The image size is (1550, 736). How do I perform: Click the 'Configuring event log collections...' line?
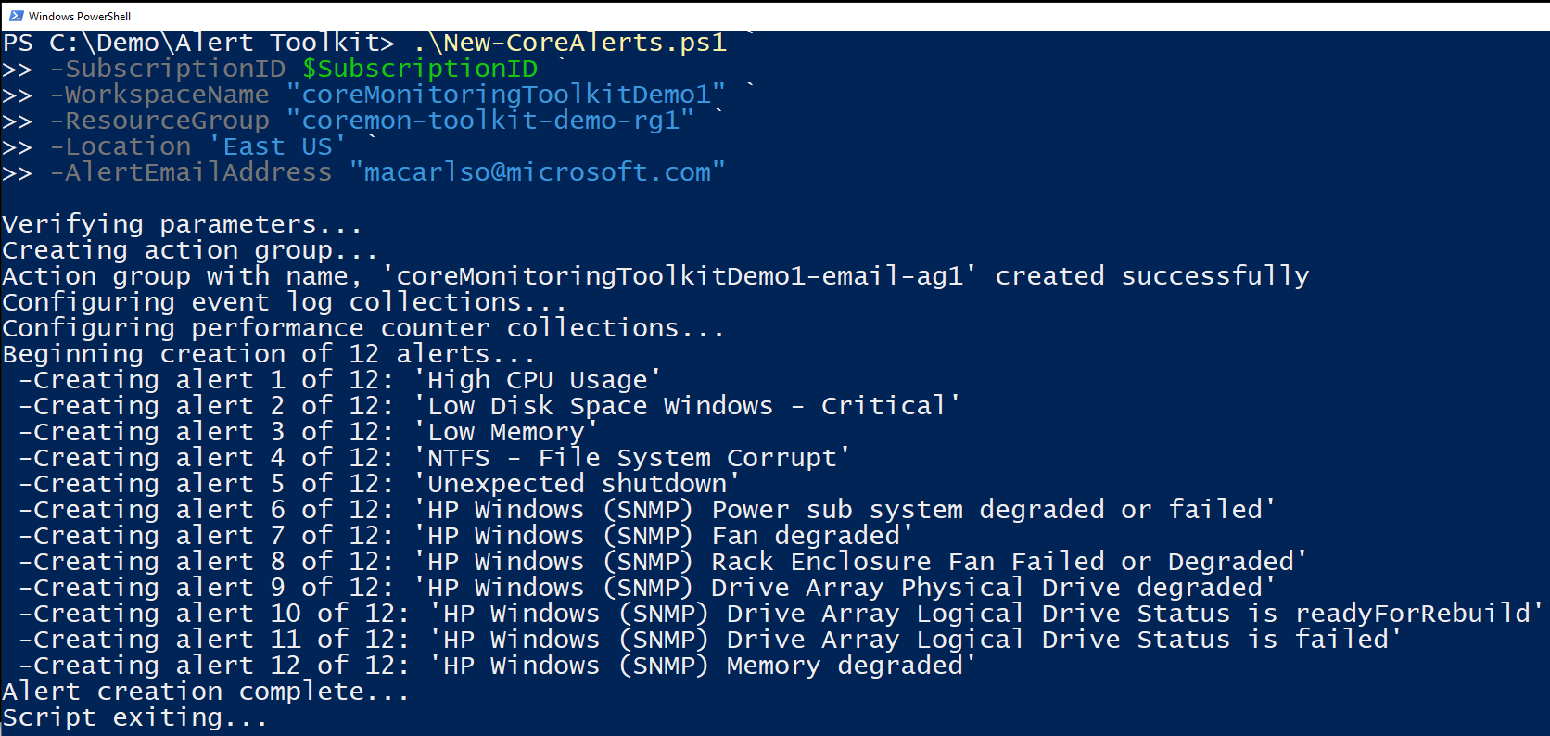pos(285,302)
